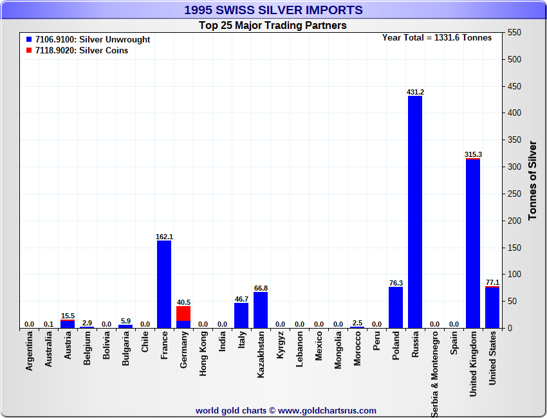Click the Kazakhstan bar

coord(261,310)
